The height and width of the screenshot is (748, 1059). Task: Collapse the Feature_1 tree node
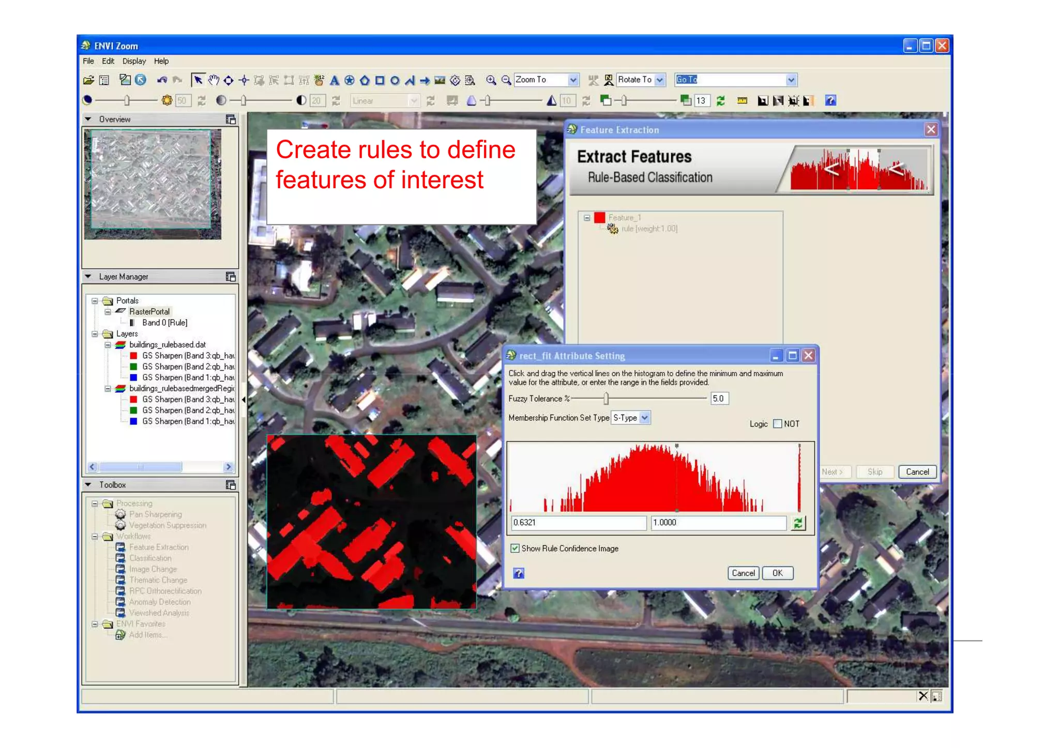coord(587,218)
